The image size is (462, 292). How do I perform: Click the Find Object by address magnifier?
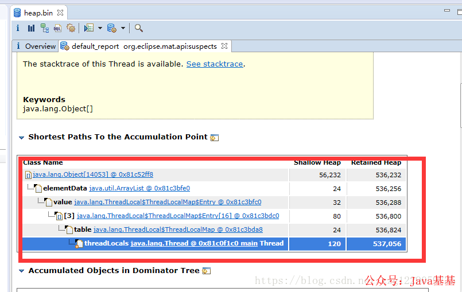(x=139, y=28)
